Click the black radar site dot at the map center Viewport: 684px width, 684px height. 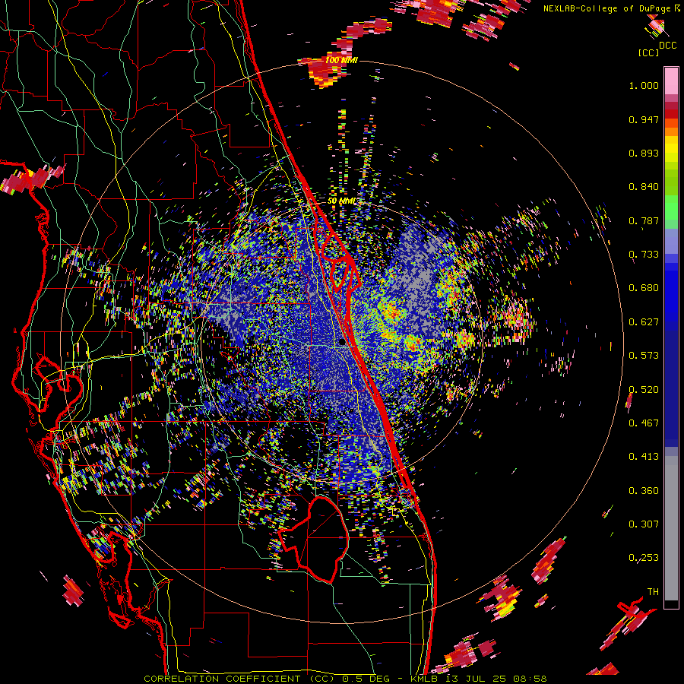point(342,343)
